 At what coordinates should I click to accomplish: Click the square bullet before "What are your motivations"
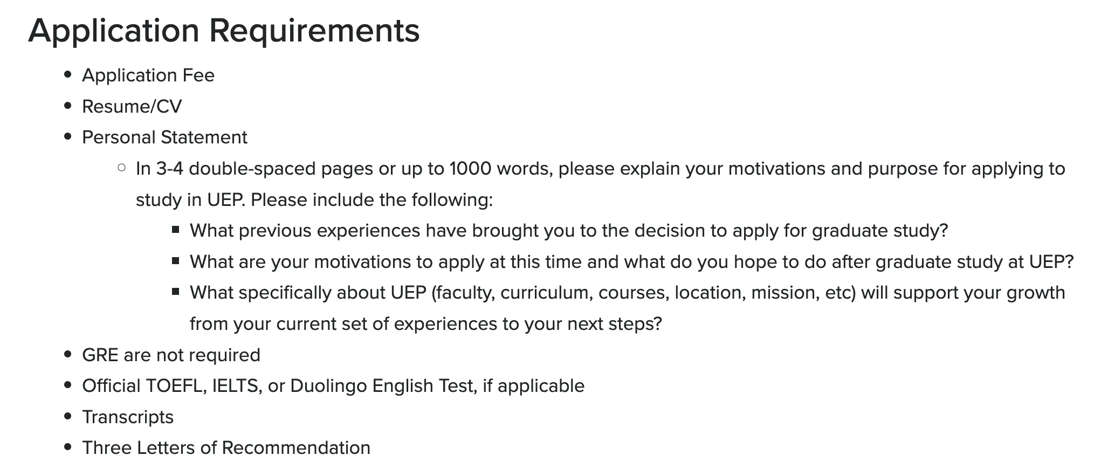176,261
